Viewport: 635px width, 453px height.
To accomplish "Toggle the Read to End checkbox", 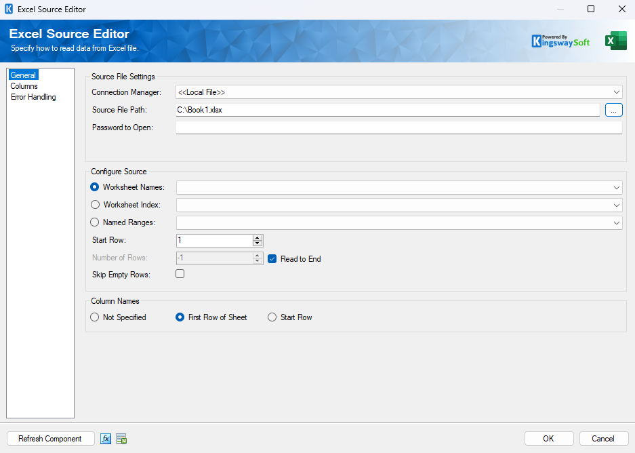I will click(272, 259).
